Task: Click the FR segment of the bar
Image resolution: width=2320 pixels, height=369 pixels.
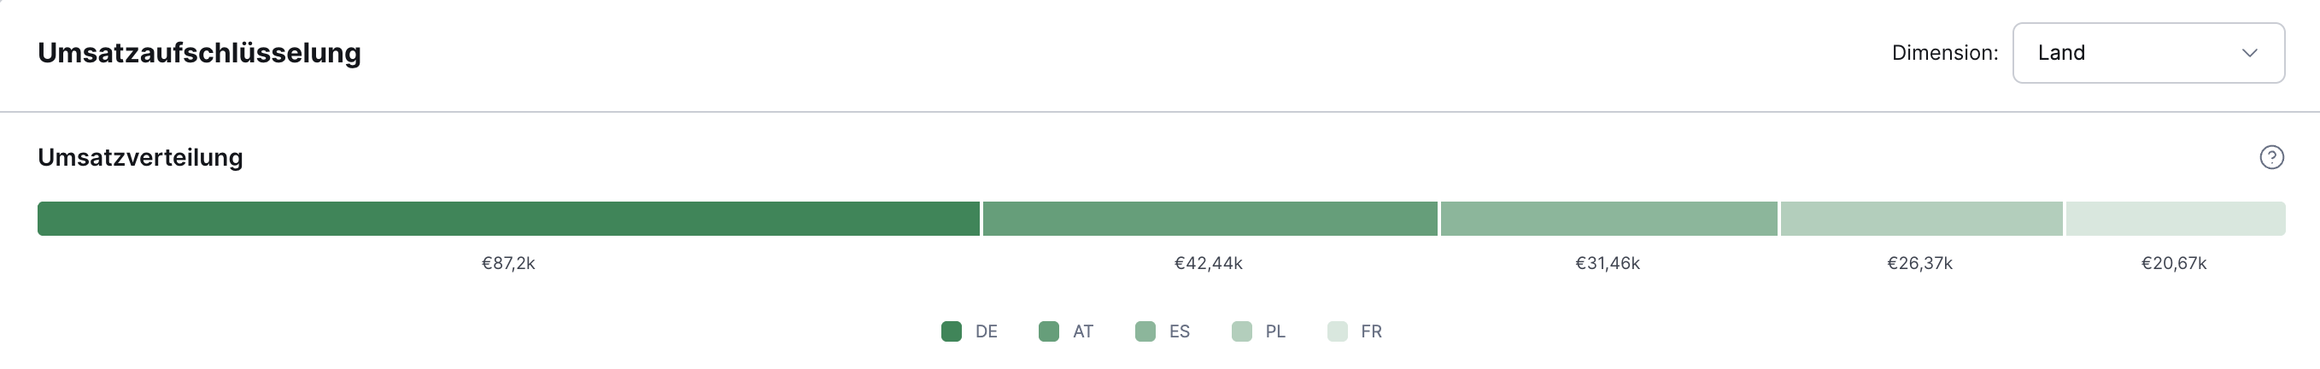Action: [2175, 219]
